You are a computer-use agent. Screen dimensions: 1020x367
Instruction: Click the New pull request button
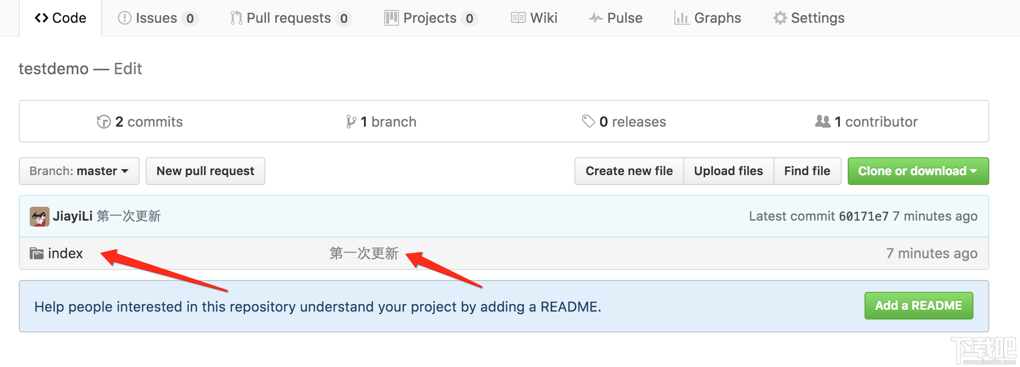(x=205, y=171)
